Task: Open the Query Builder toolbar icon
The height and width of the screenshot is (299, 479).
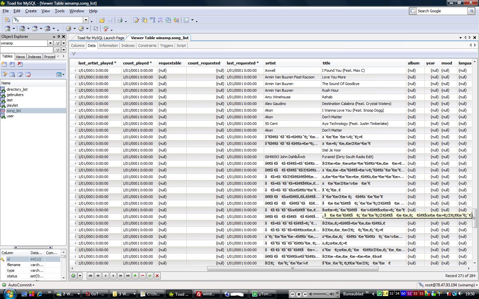Action: [152, 20]
